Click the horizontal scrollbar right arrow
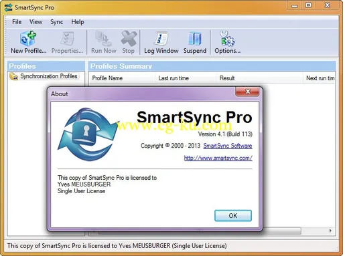The width and height of the screenshot is (343, 256). [330, 231]
